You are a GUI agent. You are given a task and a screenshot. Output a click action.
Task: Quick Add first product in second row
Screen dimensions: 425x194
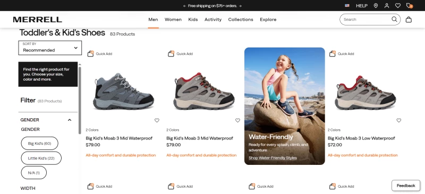[x=99, y=186]
